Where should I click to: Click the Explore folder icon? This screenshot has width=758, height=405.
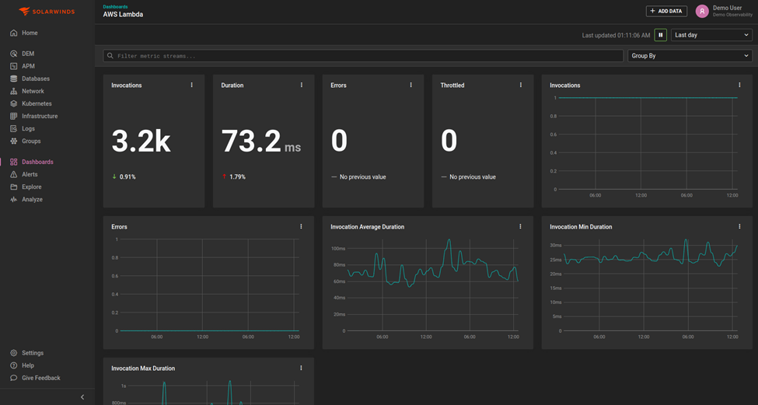click(13, 187)
